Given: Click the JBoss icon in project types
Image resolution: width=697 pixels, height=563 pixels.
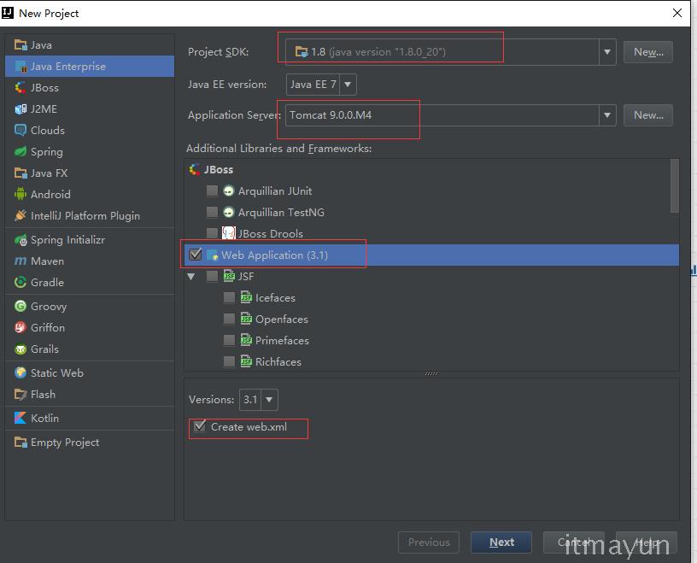Looking at the screenshot, I should click(x=20, y=88).
